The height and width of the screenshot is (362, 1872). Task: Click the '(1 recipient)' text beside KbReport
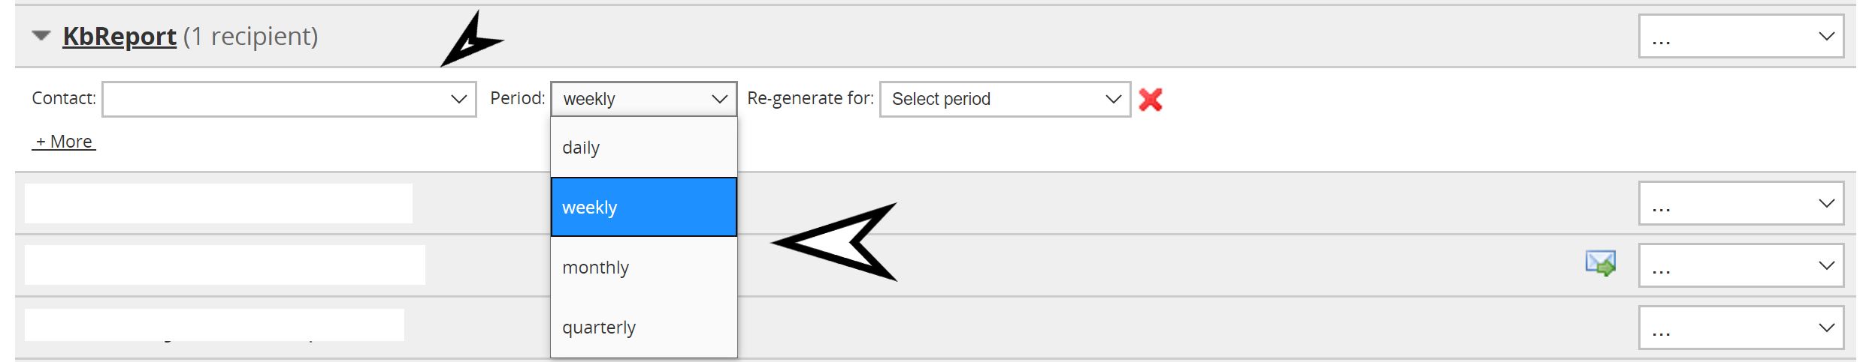250,36
